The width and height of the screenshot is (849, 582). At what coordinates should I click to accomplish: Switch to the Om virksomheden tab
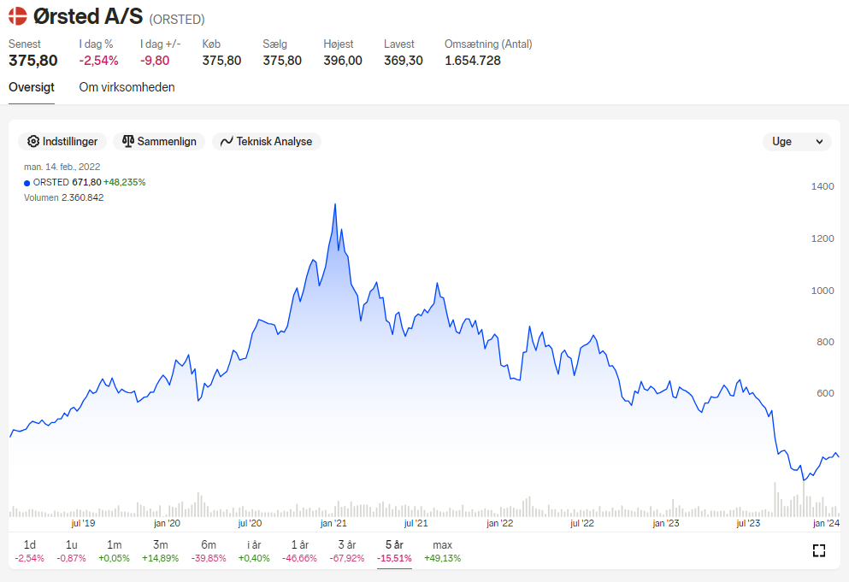point(127,87)
